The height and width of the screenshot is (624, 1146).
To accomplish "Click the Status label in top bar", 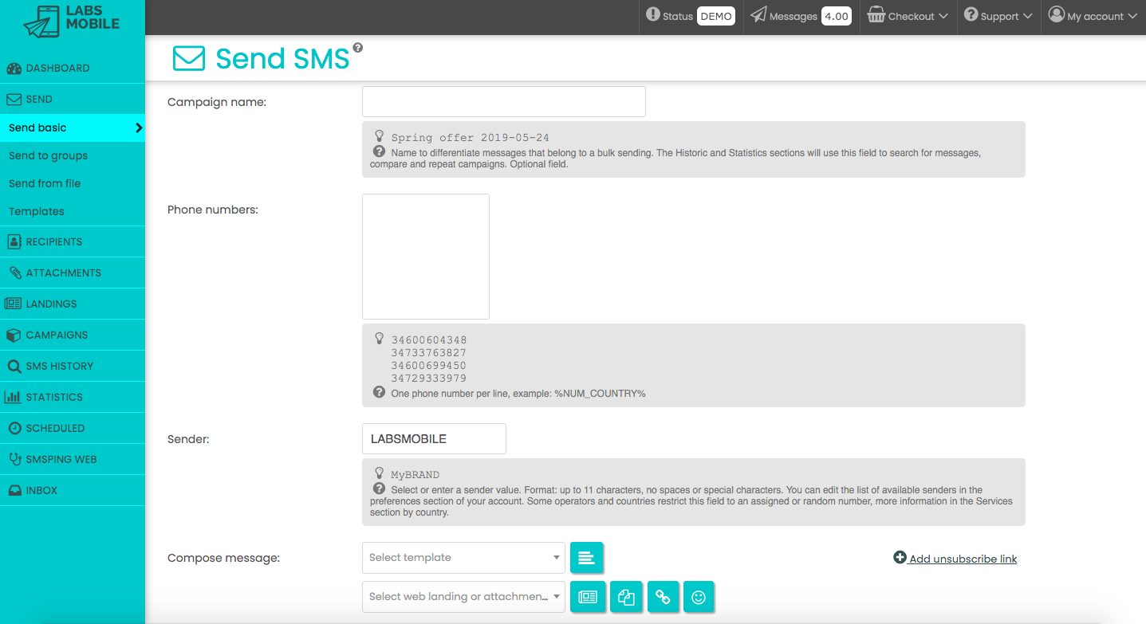I will coord(678,17).
